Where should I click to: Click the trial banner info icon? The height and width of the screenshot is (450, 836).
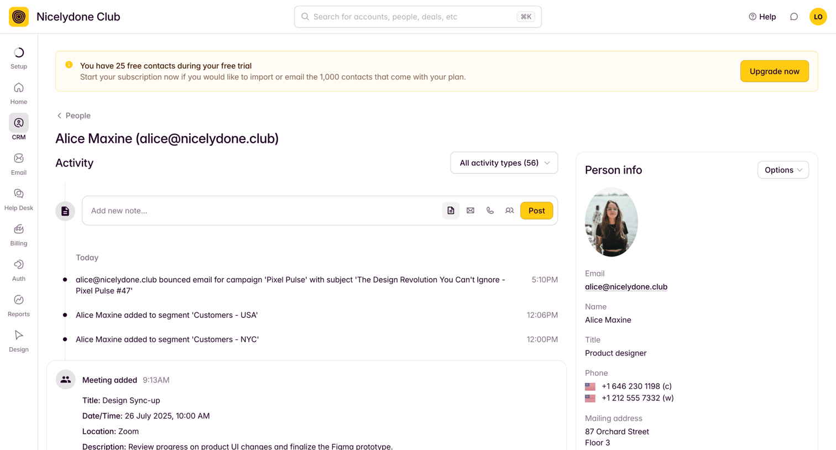pos(69,65)
